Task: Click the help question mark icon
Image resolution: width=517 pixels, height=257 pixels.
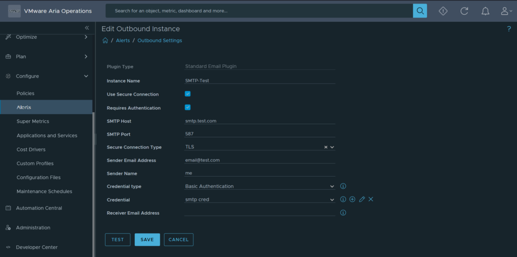Action: click(x=509, y=29)
